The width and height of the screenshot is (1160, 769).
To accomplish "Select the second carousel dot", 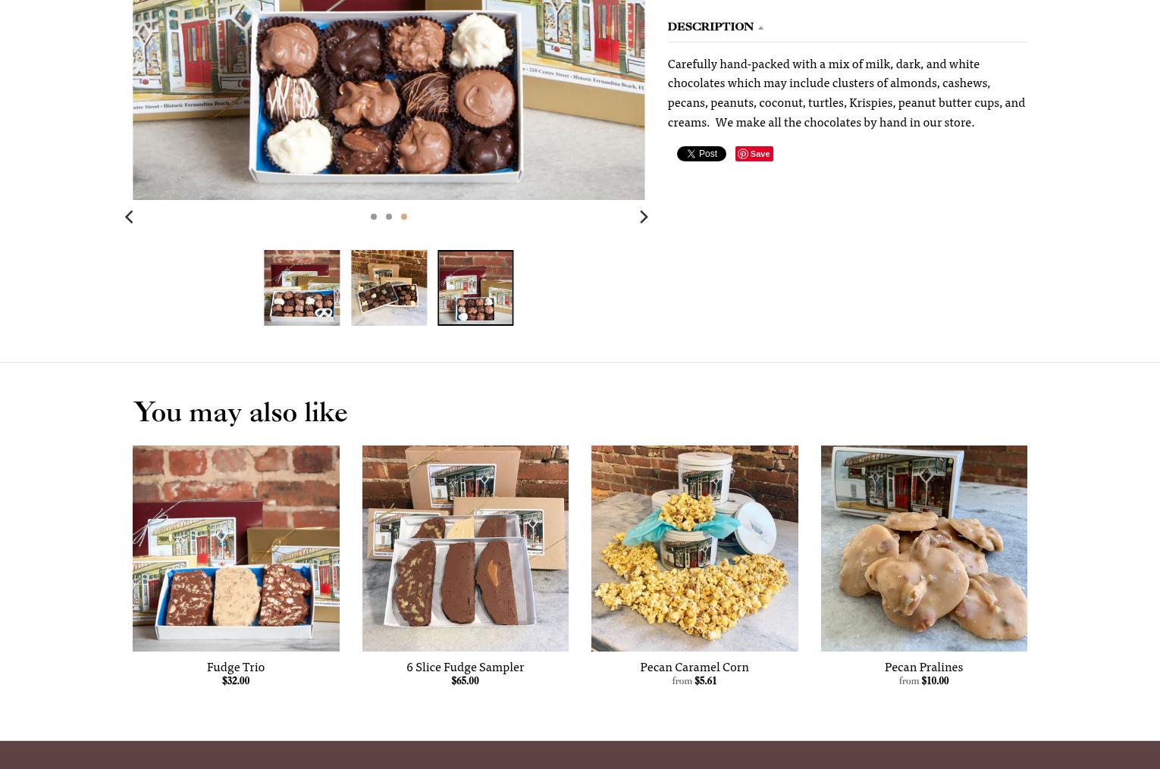I will (x=388, y=217).
